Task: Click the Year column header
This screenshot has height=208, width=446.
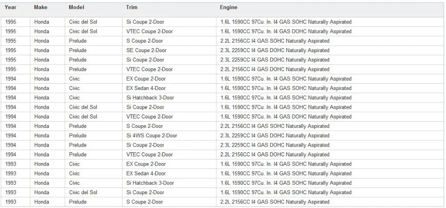Action: click(x=11, y=8)
